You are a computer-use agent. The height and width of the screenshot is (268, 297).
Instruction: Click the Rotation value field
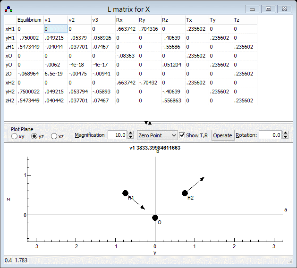(270, 135)
